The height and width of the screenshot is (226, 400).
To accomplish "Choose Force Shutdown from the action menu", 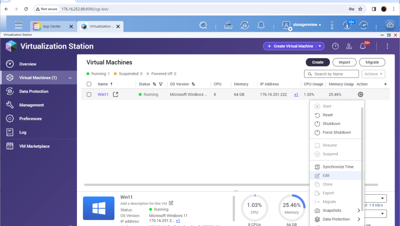I will pos(335,133).
